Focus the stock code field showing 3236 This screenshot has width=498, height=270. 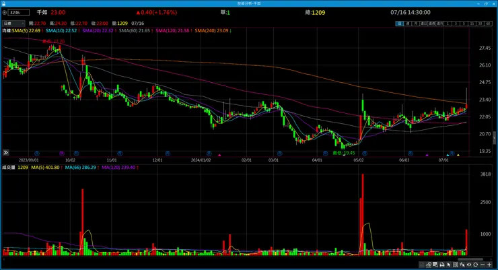coord(19,13)
